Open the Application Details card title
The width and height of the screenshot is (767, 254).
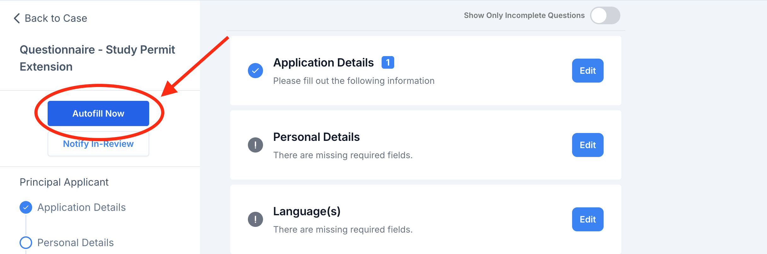[x=324, y=63]
